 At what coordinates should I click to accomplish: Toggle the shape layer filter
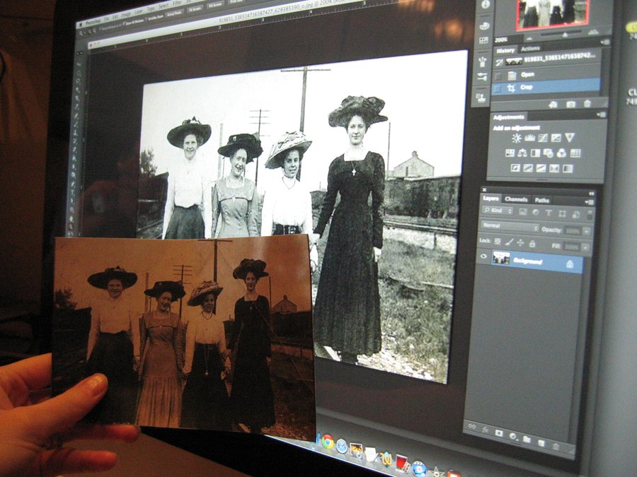(562, 213)
